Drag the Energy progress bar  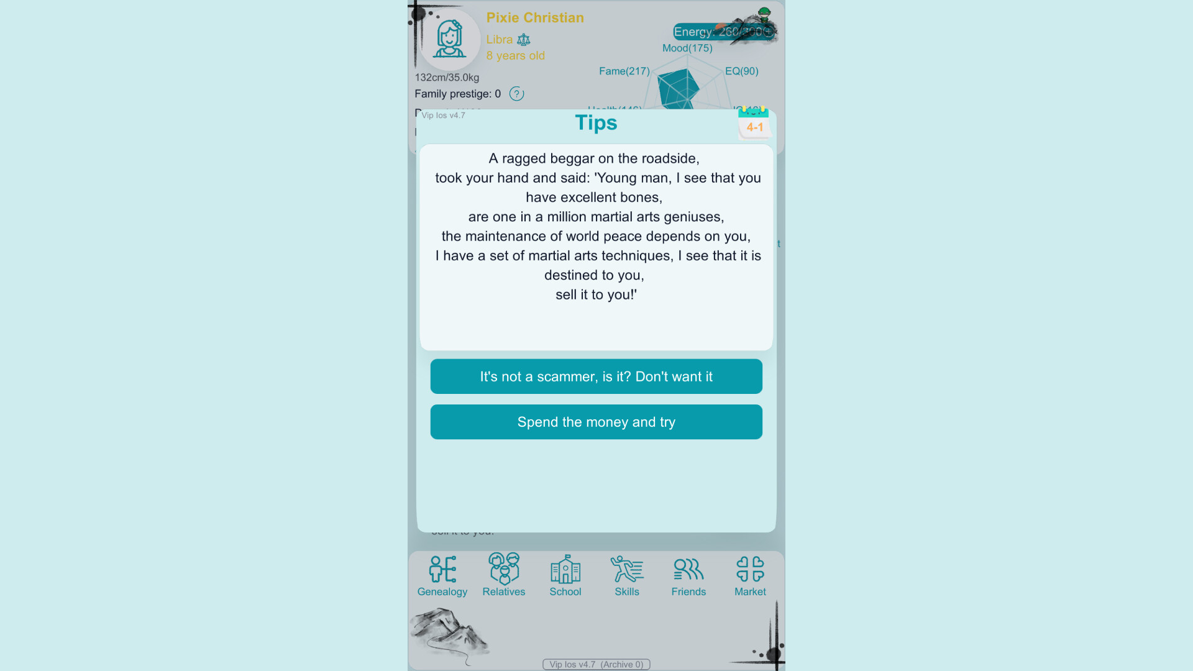(x=720, y=31)
